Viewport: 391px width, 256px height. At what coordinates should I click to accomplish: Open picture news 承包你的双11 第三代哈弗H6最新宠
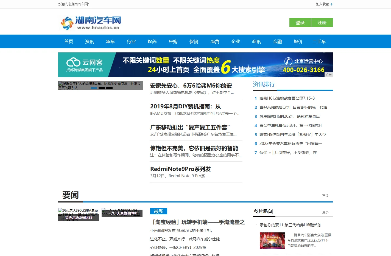[290, 225]
